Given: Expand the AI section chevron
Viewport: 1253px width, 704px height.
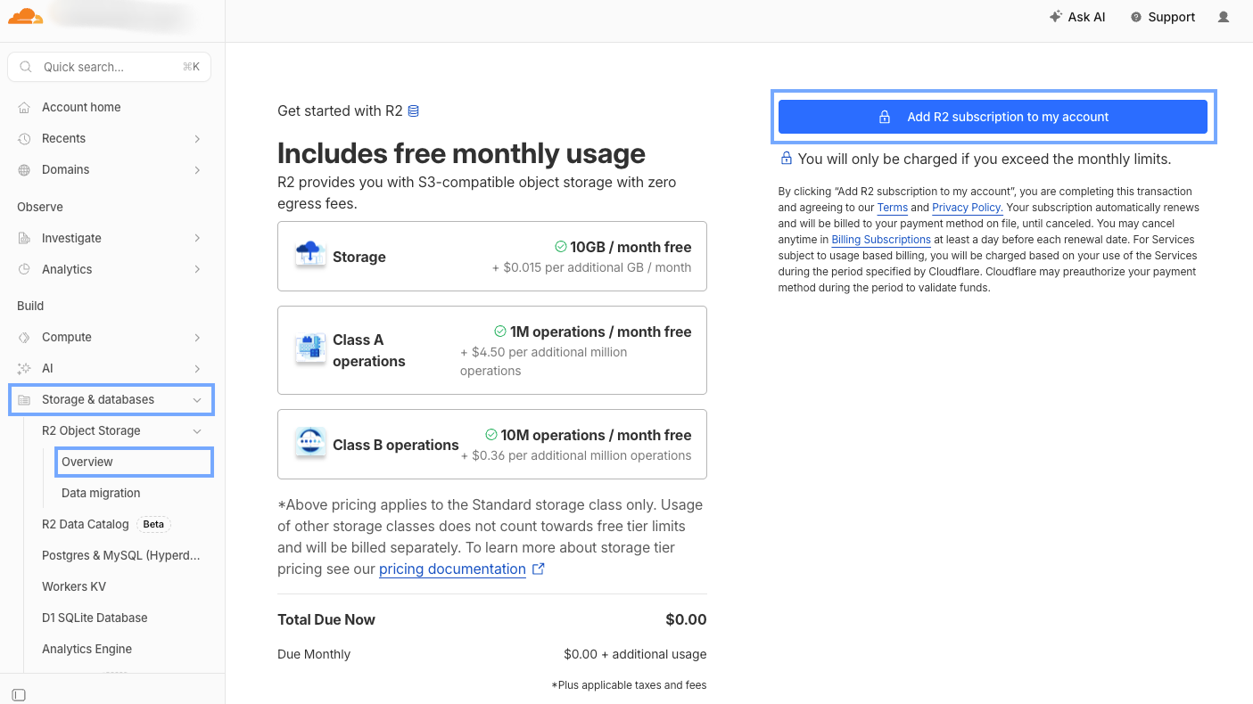Looking at the screenshot, I should 197,368.
